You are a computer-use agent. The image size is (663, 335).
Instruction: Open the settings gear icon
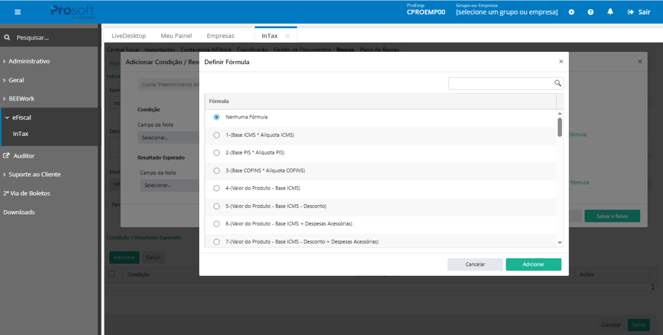click(x=571, y=12)
